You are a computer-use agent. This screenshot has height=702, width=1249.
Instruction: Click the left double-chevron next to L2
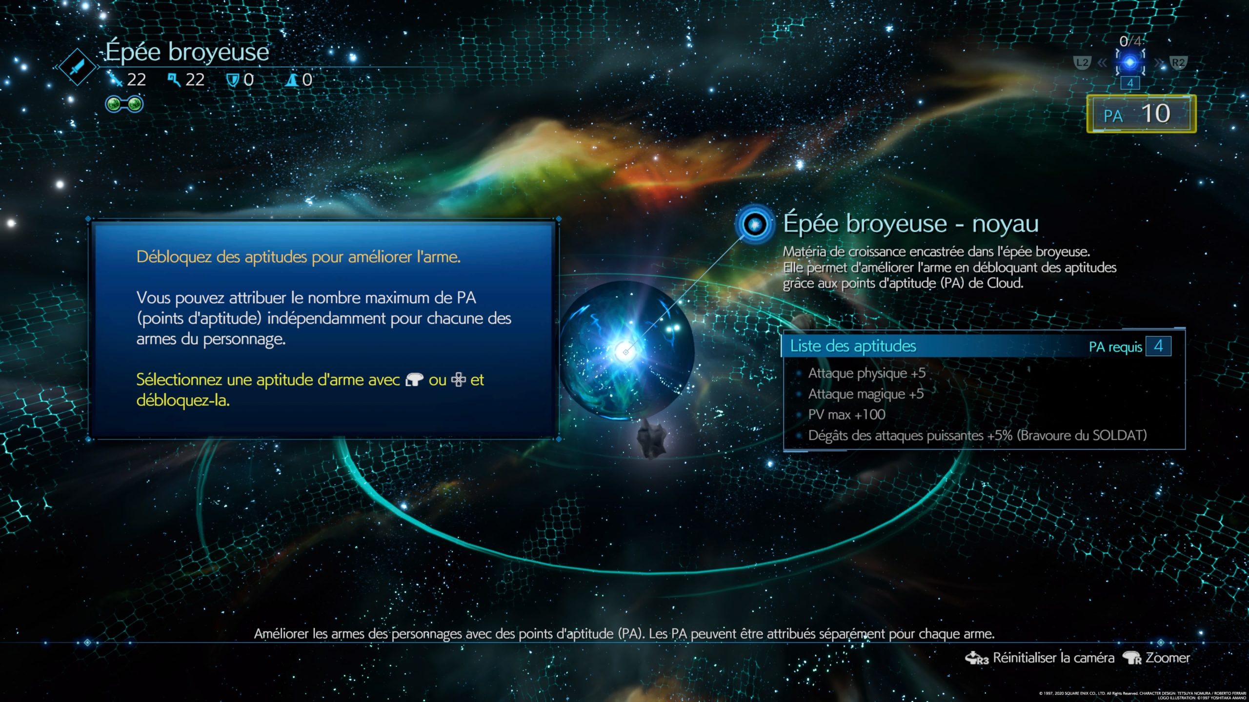click(x=1102, y=62)
